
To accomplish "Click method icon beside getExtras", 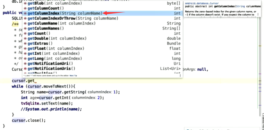I will click(25, 44).
